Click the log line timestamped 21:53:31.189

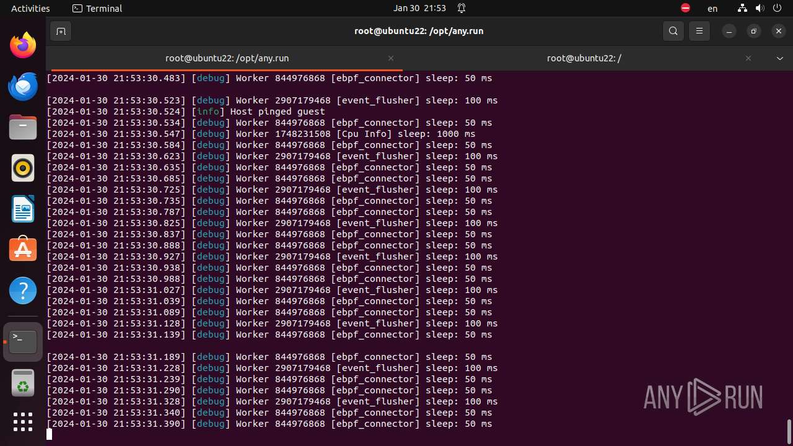coord(269,357)
